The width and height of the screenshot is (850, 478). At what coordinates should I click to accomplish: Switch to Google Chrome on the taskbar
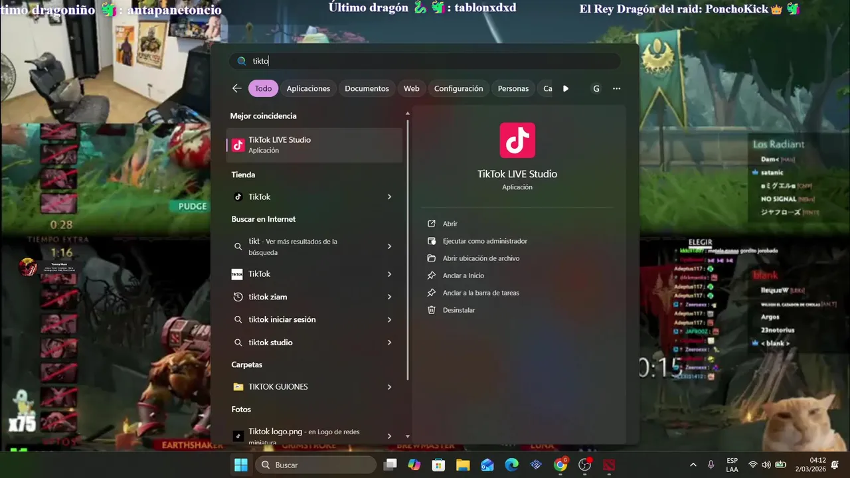[x=560, y=465]
